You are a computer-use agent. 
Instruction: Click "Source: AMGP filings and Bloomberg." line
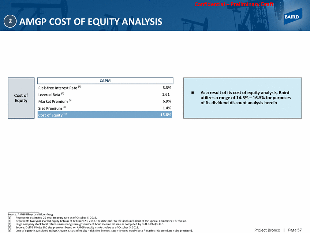31,214
